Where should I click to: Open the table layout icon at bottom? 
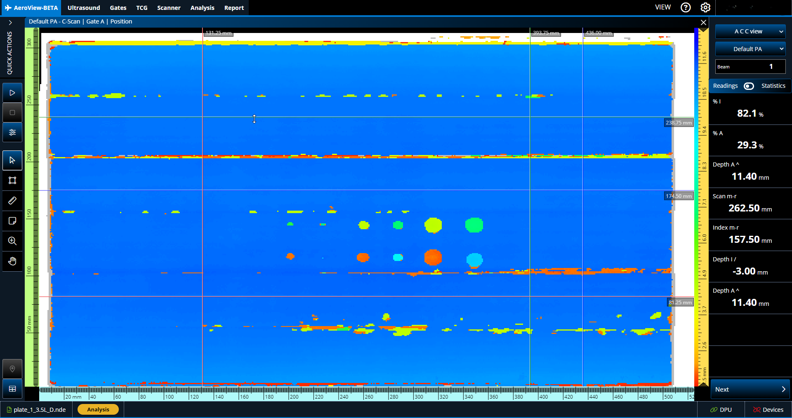[12, 389]
